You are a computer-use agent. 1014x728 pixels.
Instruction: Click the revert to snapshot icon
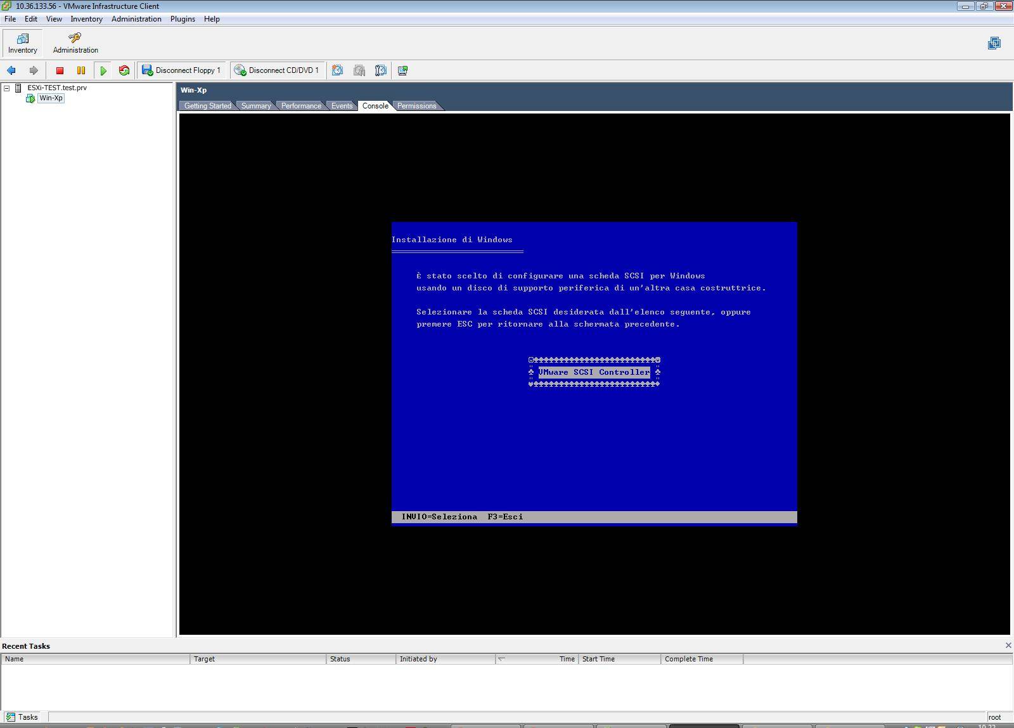tap(359, 70)
